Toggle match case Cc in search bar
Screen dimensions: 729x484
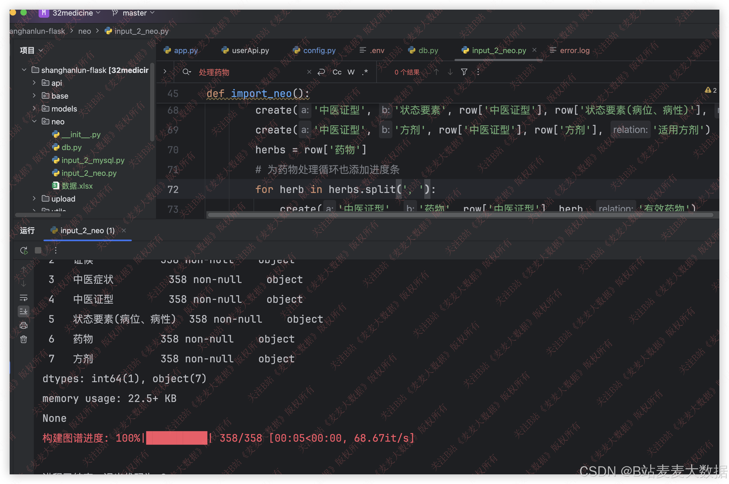[337, 72]
